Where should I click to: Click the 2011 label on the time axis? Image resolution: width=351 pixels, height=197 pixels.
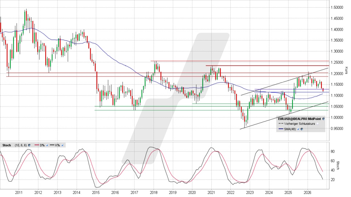19,192
